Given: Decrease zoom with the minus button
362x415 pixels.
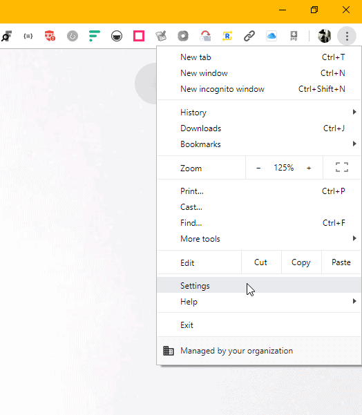Looking at the screenshot, I should tap(258, 168).
